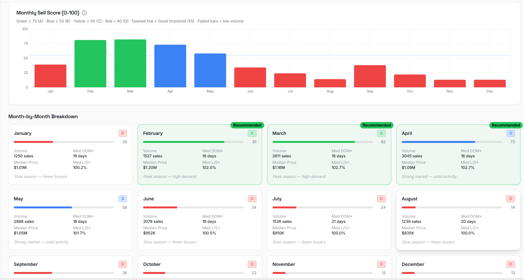Click the A grade badge on March card
The height and width of the screenshot is (280, 524).
coord(381,133)
